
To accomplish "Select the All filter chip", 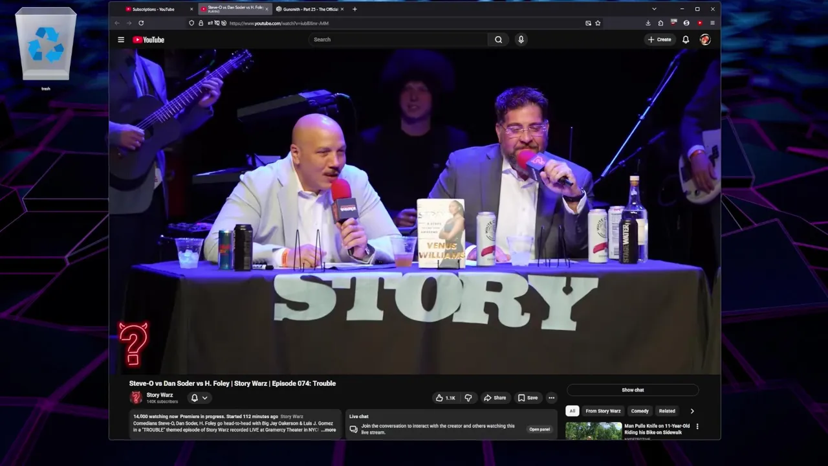I will coord(572,411).
